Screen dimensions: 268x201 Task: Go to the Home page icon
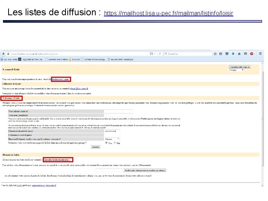tap(239, 54)
